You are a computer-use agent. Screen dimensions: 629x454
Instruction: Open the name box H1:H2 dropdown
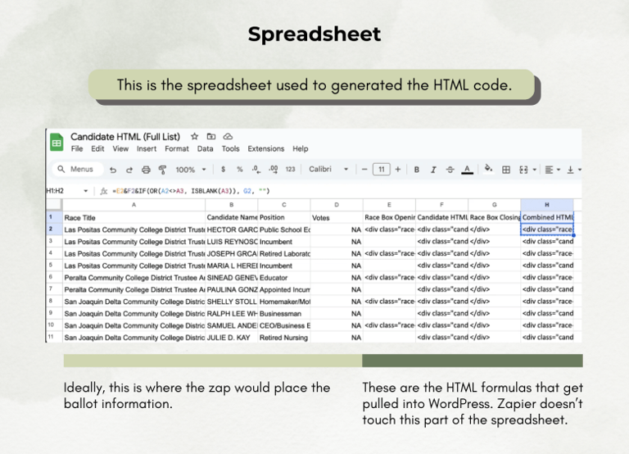click(x=85, y=191)
